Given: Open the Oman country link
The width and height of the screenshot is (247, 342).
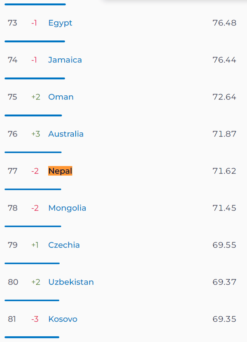Looking at the screenshot, I should [x=61, y=97].
